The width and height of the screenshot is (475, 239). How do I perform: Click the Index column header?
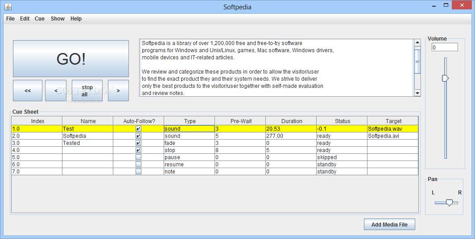coord(37,121)
